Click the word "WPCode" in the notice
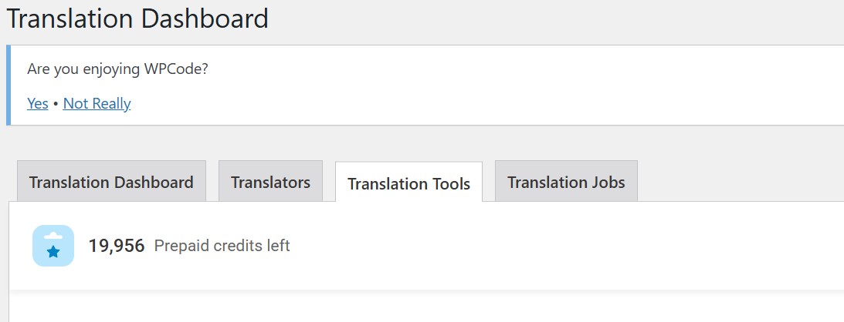The height and width of the screenshot is (322, 844). pos(175,69)
